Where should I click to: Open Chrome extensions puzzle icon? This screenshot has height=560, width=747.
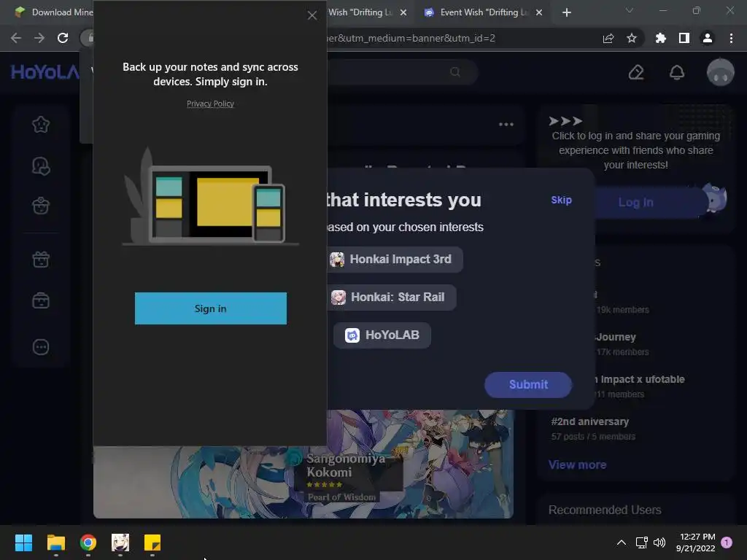[661, 38]
